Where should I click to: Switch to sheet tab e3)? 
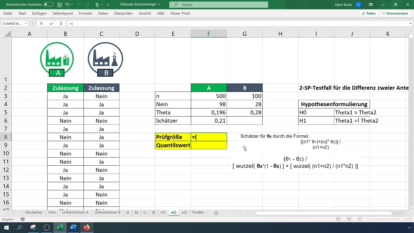point(184,213)
